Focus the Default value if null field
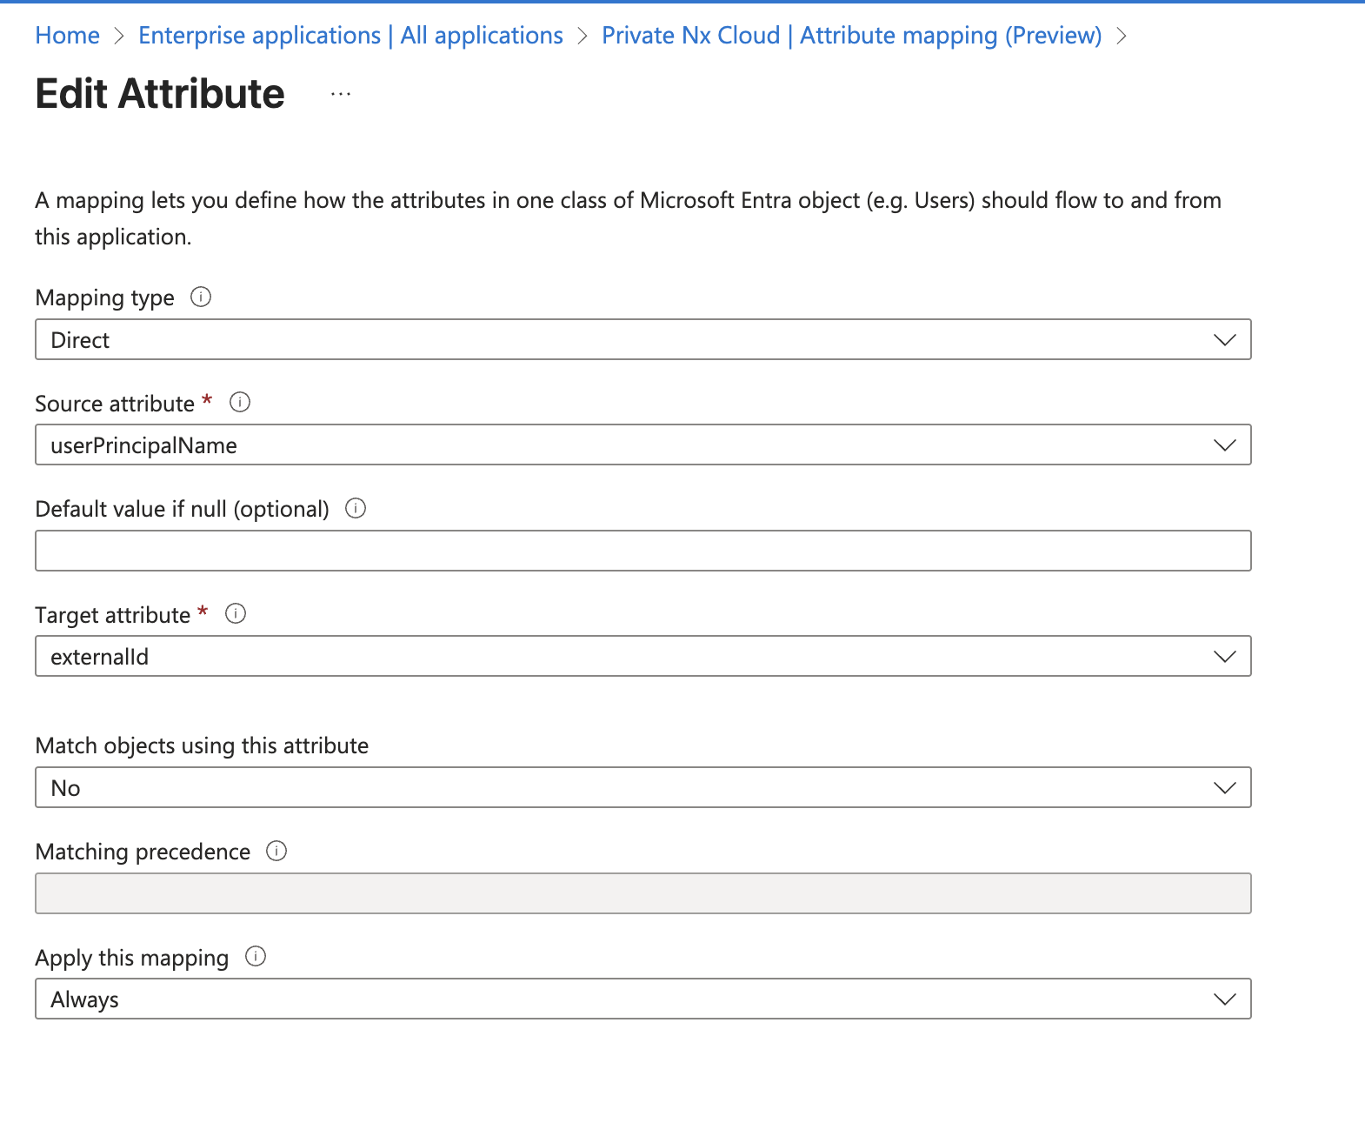Image resolution: width=1365 pixels, height=1143 pixels. point(643,551)
